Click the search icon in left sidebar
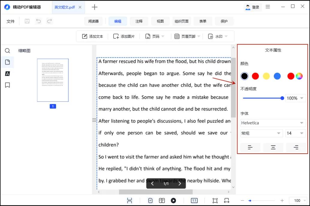Viewport: 310px width, 206px height. tap(7, 51)
